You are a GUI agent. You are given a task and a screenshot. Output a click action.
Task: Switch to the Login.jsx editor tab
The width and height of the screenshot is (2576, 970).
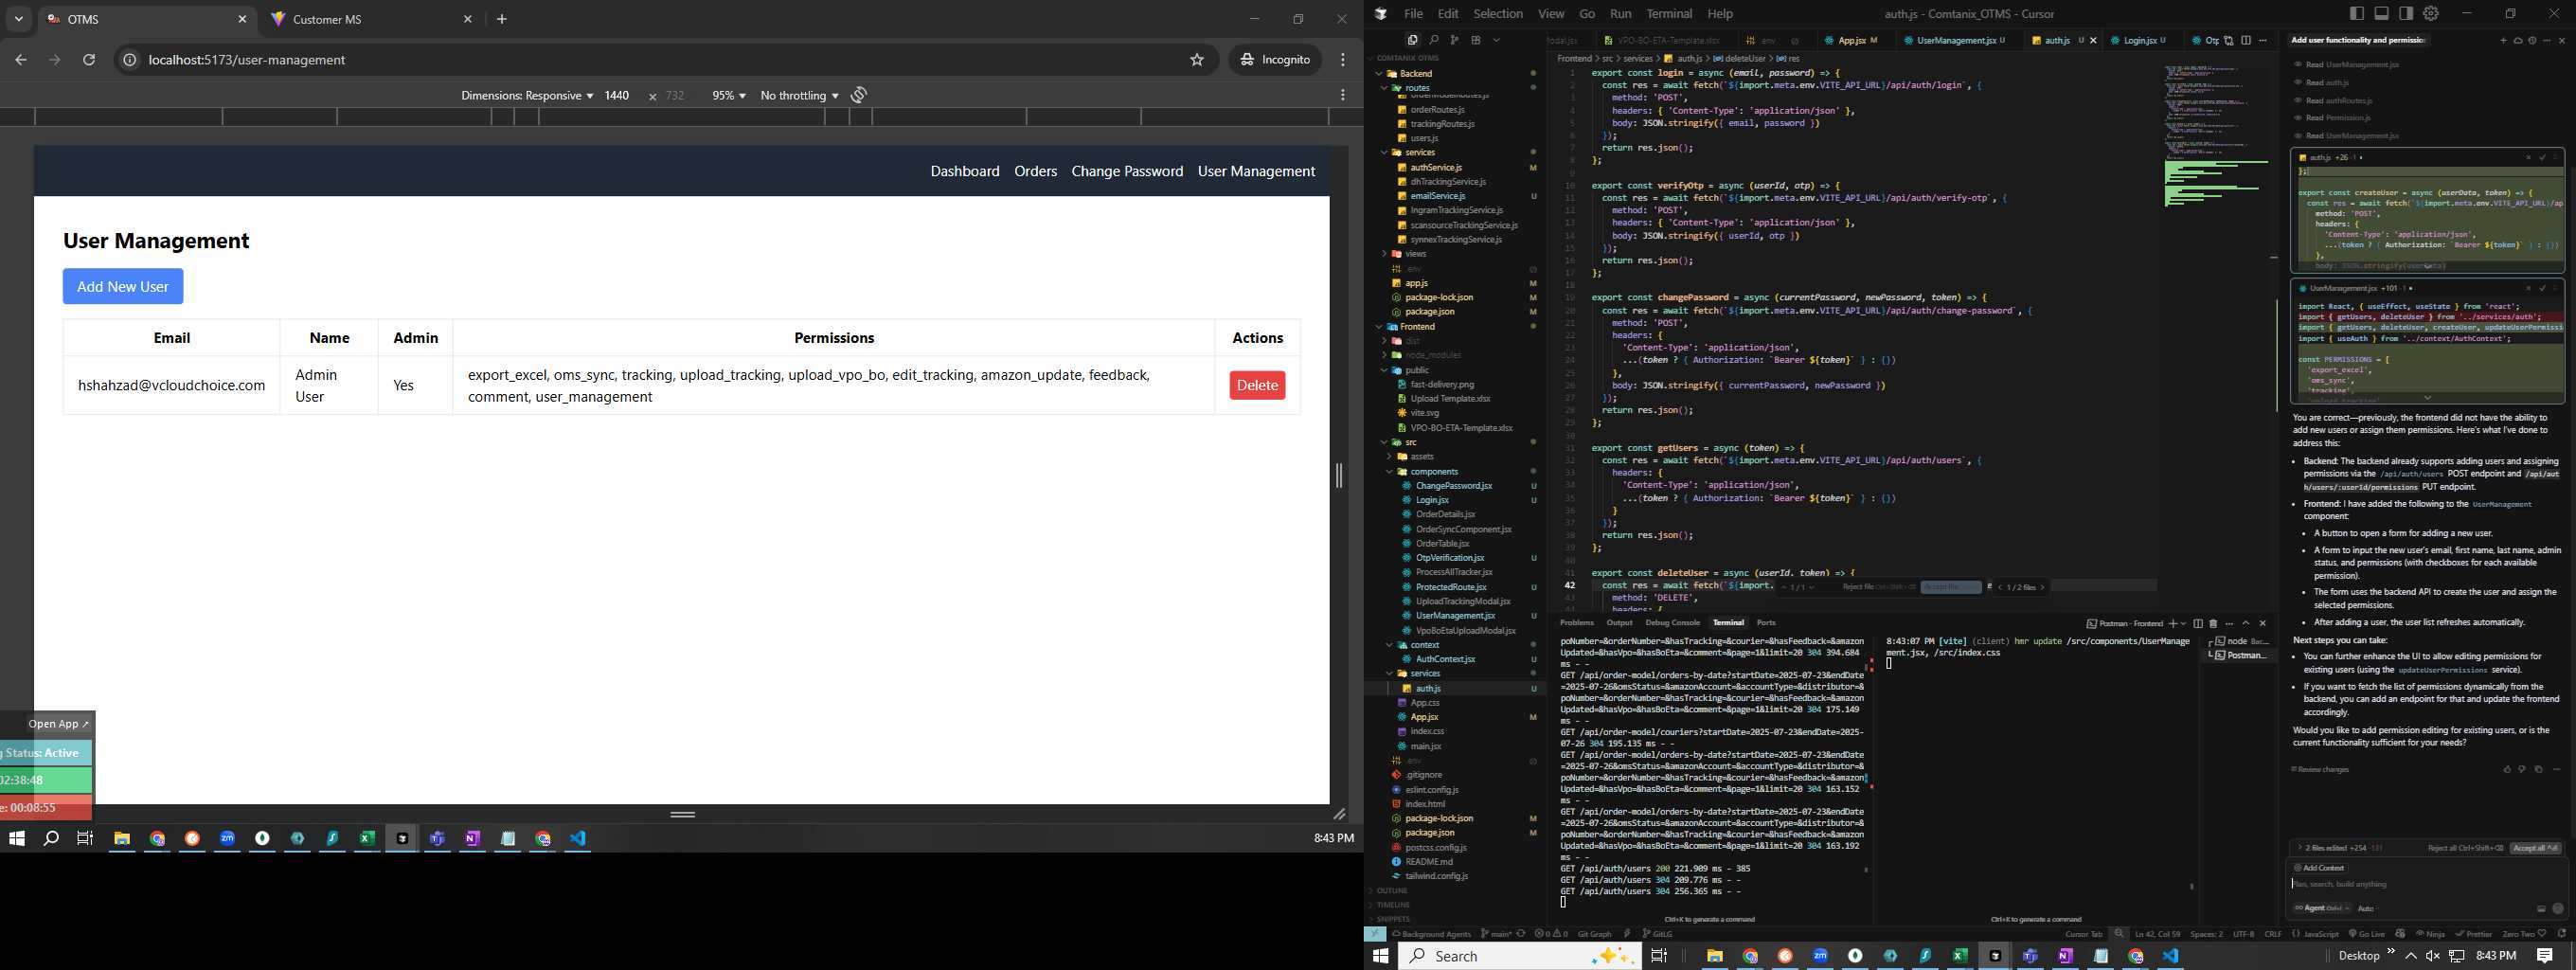[2139, 40]
